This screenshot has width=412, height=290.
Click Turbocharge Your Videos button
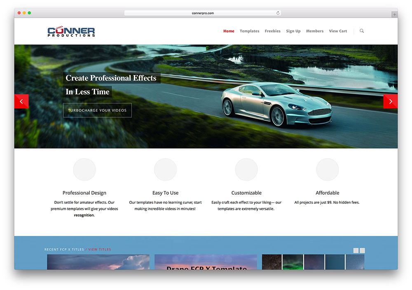[97, 110]
